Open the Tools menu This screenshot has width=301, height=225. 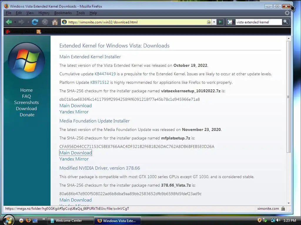(x=81, y=13)
